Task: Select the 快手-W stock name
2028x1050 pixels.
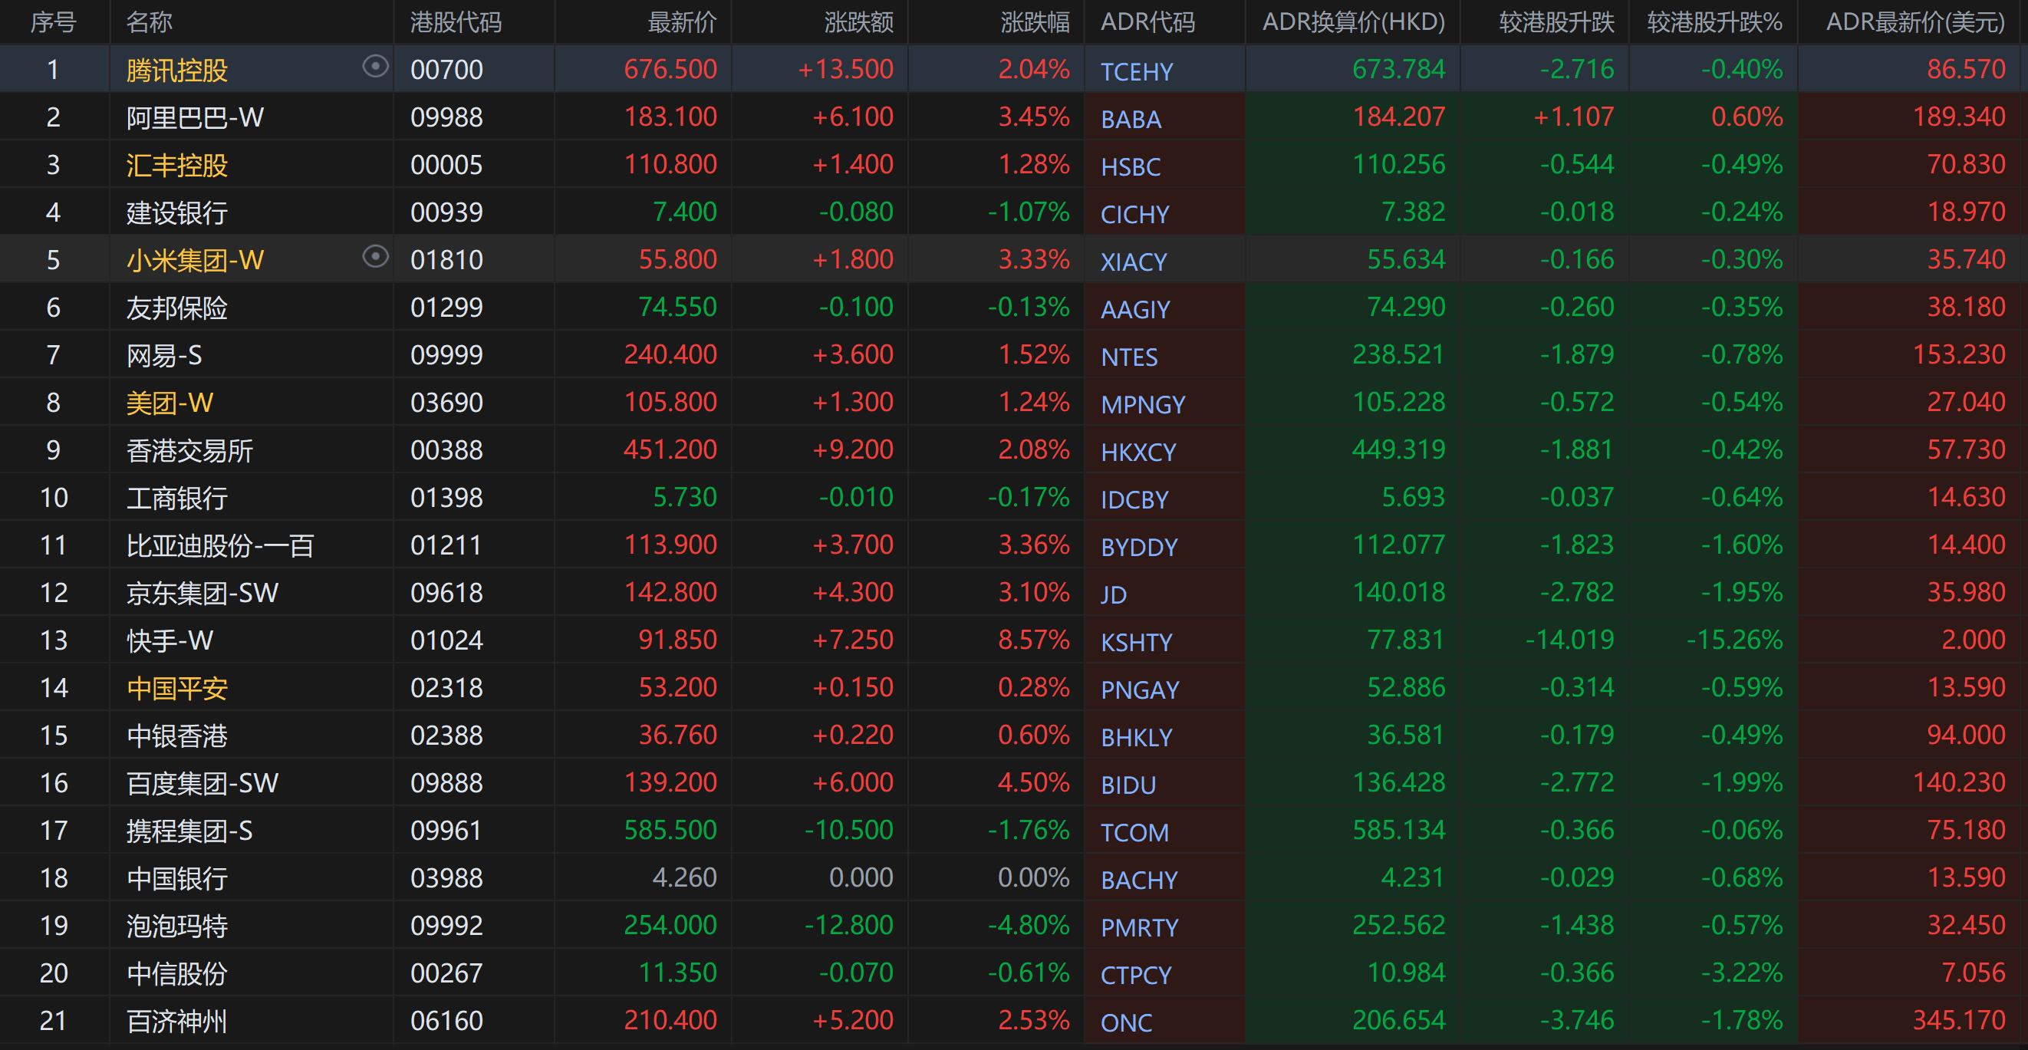Action: (x=170, y=640)
